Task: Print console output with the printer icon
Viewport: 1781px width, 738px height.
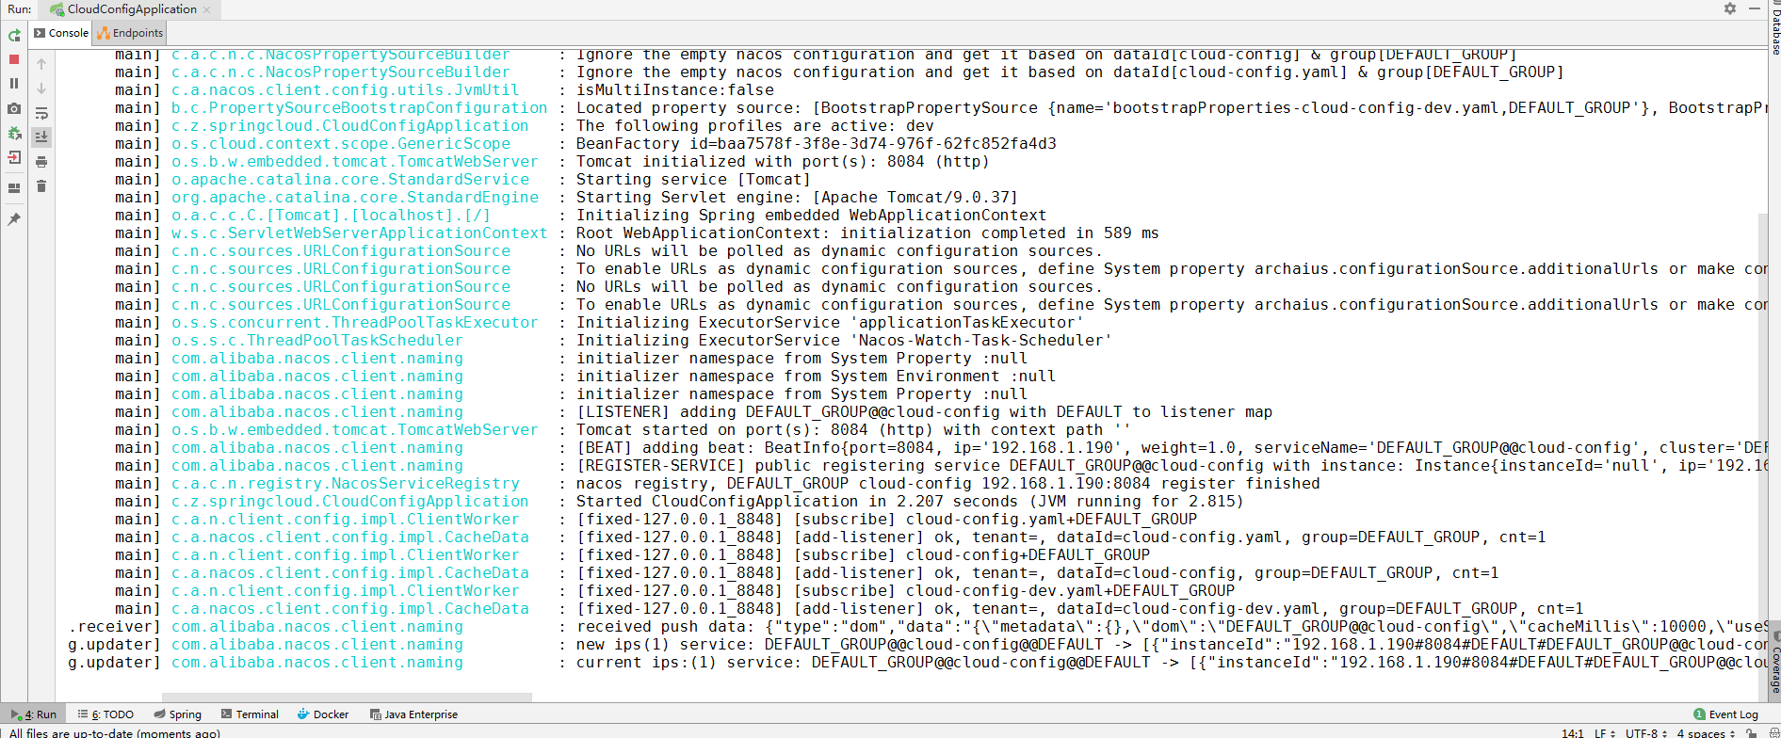Action: (x=41, y=162)
